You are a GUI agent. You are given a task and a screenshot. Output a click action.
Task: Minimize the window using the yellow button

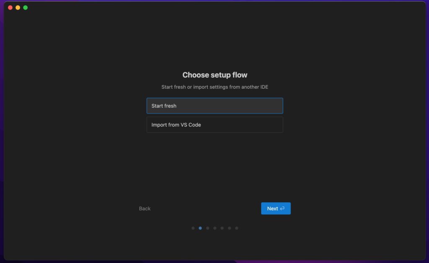click(18, 8)
